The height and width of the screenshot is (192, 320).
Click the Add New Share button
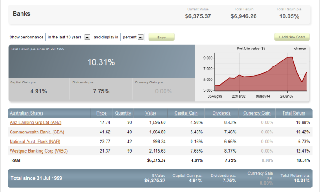tap(292, 37)
